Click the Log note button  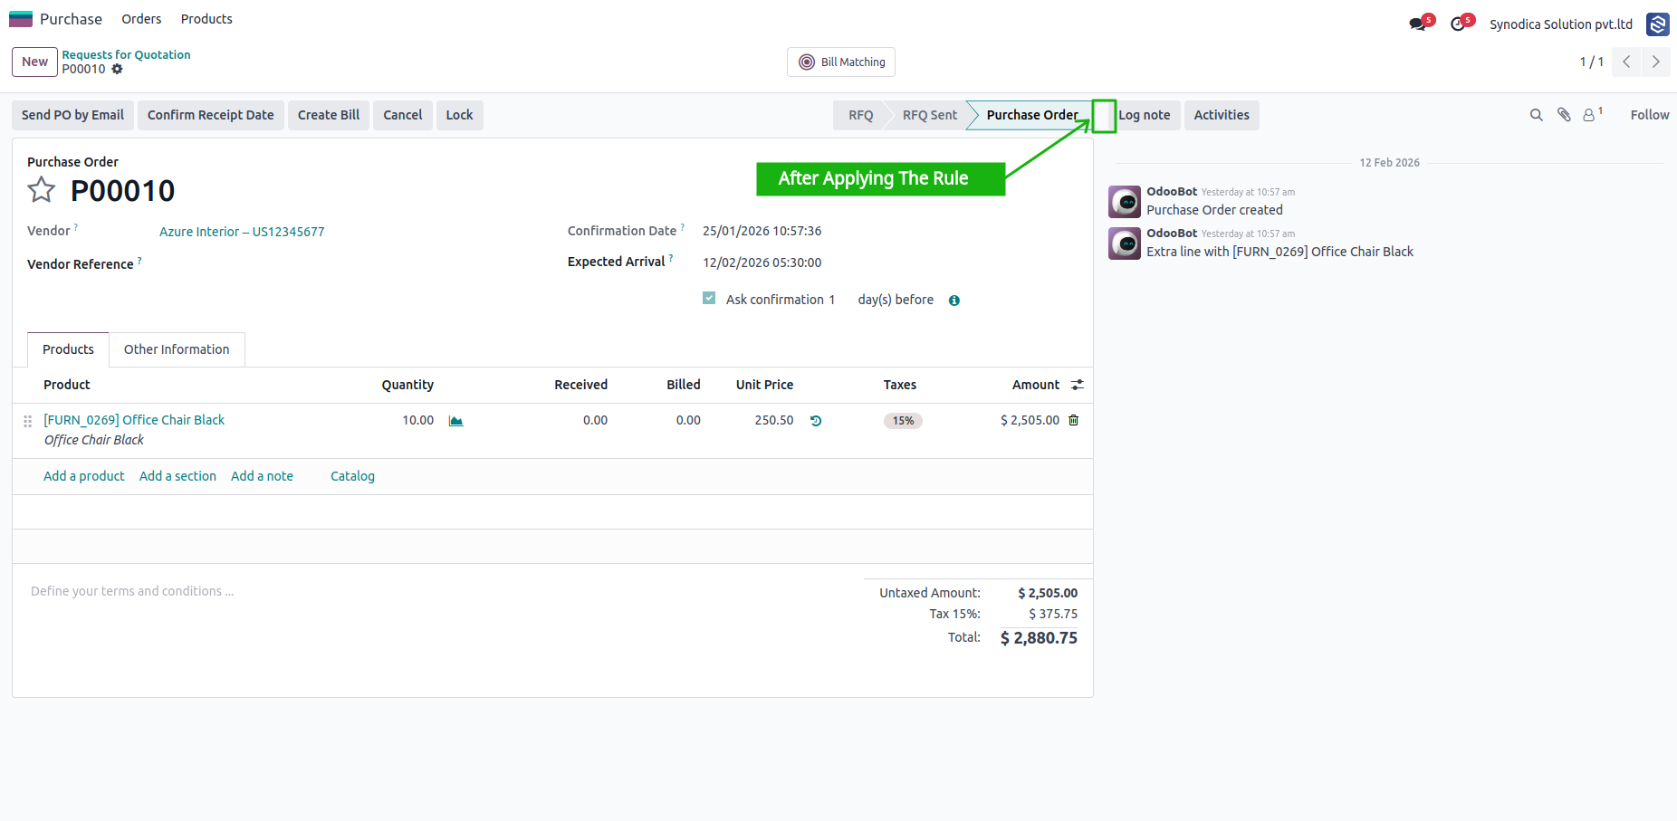(1145, 115)
